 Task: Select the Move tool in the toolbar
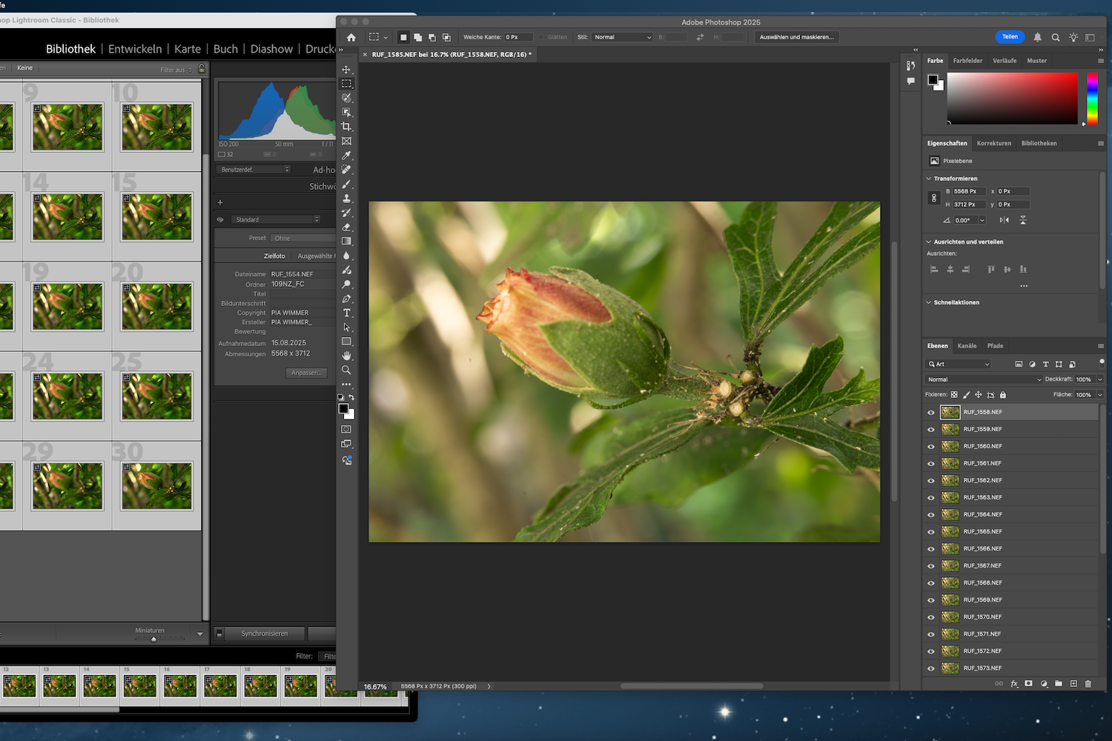(346, 69)
